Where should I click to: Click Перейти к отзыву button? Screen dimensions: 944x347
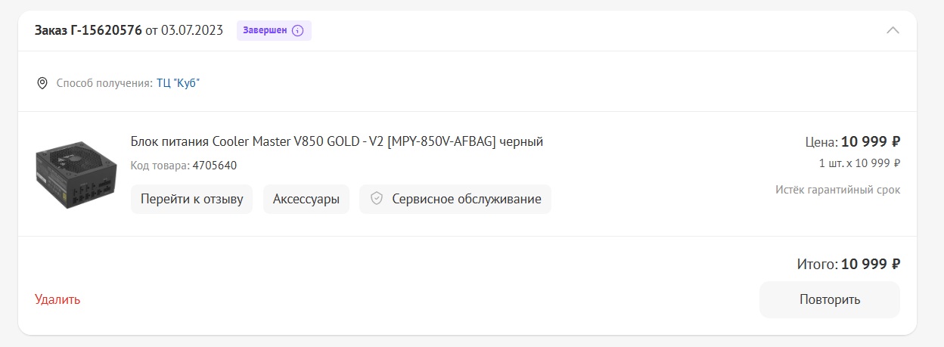coord(192,200)
